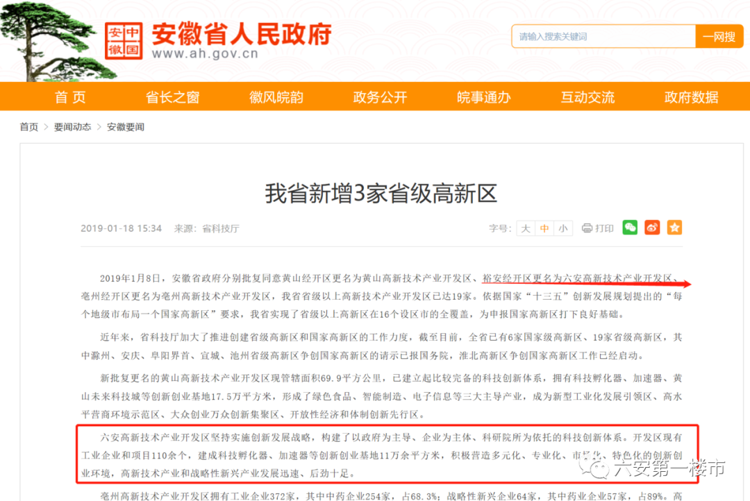Click the 一网搜 search button
Image resolution: width=750 pixels, height=501 pixels.
[719, 36]
